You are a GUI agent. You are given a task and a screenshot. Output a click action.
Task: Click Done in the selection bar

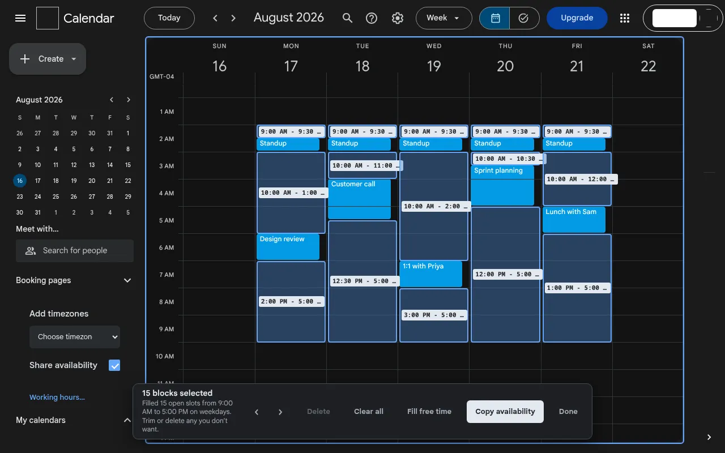pyautogui.click(x=568, y=412)
